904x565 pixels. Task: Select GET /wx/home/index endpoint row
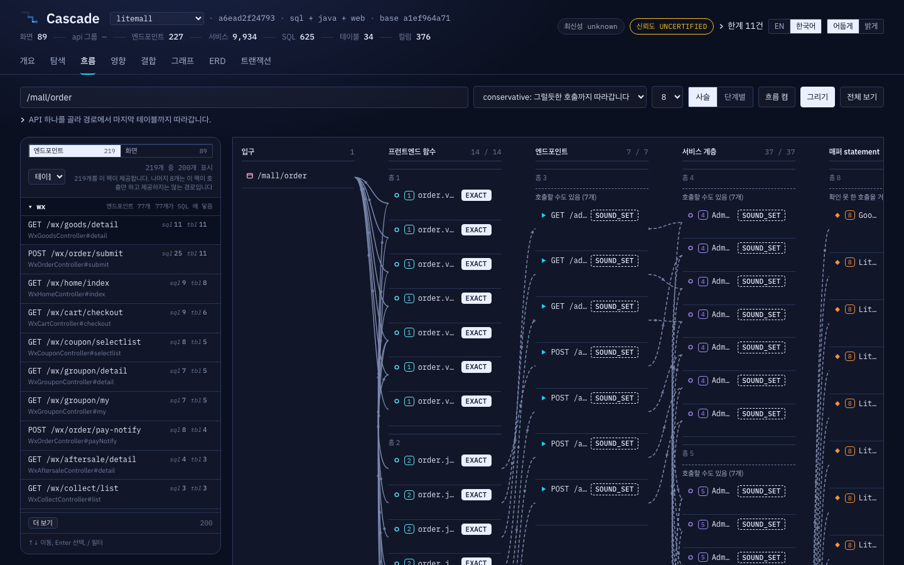tap(121, 288)
